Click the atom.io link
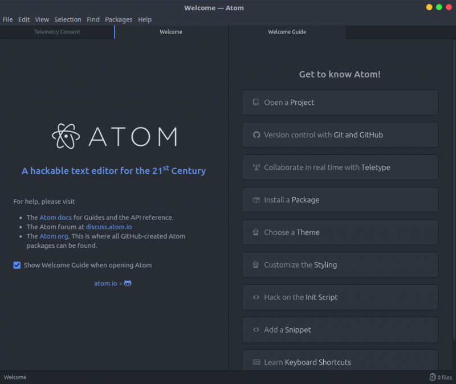The height and width of the screenshot is (384, 456). click(x=105, y=283)
